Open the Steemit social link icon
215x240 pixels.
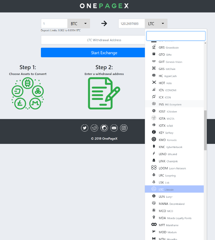[x=104, y=128]
